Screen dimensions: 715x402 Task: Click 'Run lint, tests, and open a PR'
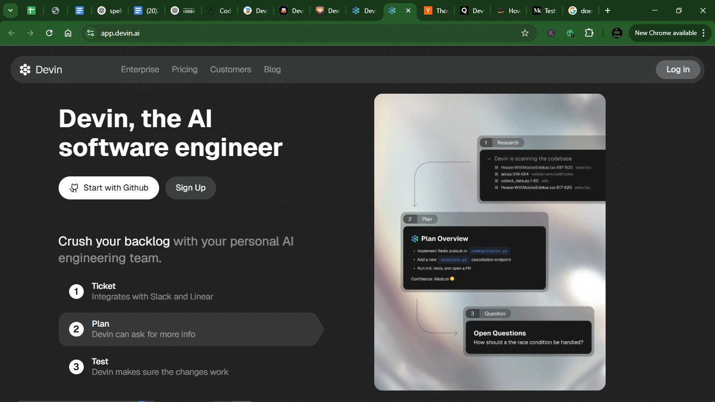444,269
